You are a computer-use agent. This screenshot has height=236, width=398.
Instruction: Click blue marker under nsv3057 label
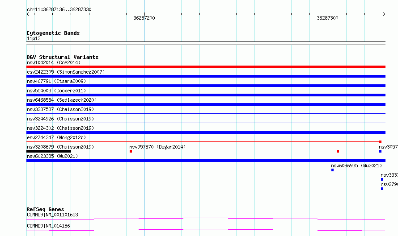tap(380, 151)
